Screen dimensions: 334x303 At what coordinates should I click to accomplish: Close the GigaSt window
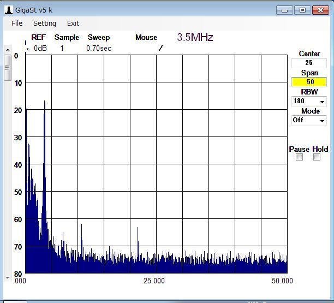[x=320, y=10]
